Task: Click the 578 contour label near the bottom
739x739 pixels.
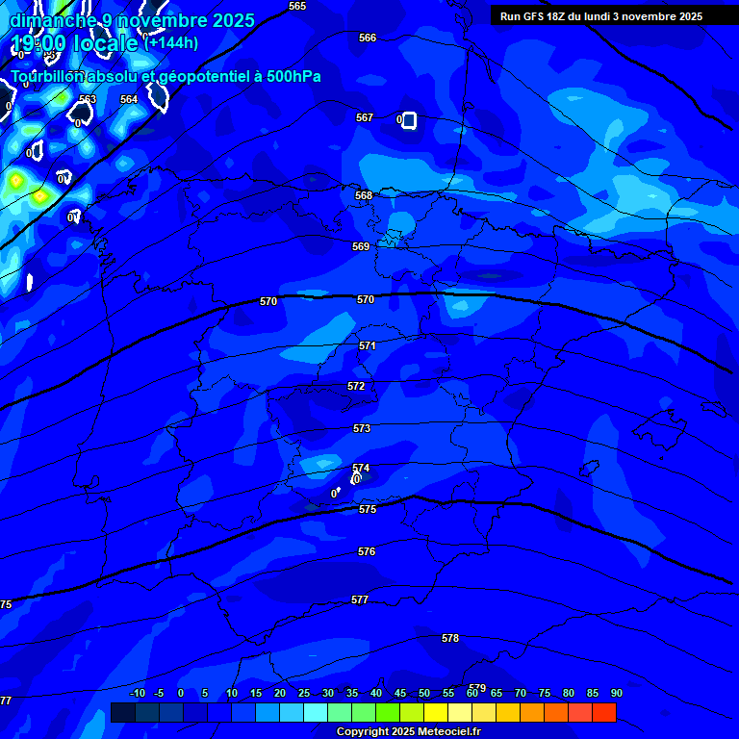Action: pos(450,638)
